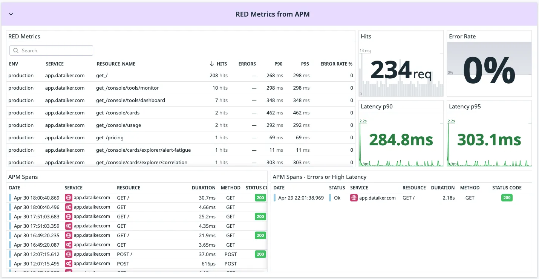Click gear icon on 12:07:15.495 POST span
The width and height of the screenshot is (539, 279).
pos(68,264)
